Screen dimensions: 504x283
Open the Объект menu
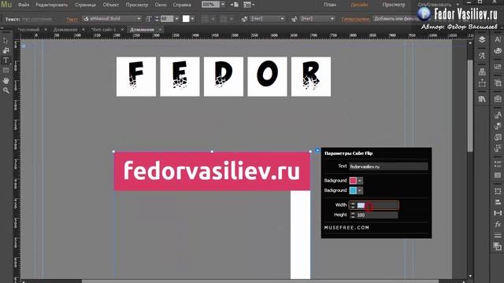[111, 5]
